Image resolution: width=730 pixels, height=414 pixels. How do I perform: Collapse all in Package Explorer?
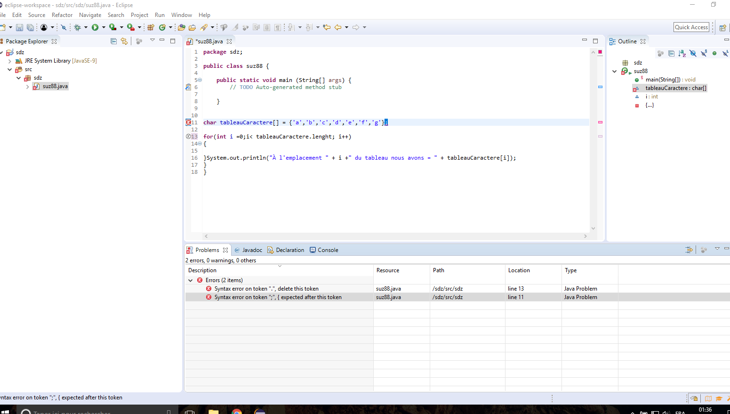coord(113,41)
